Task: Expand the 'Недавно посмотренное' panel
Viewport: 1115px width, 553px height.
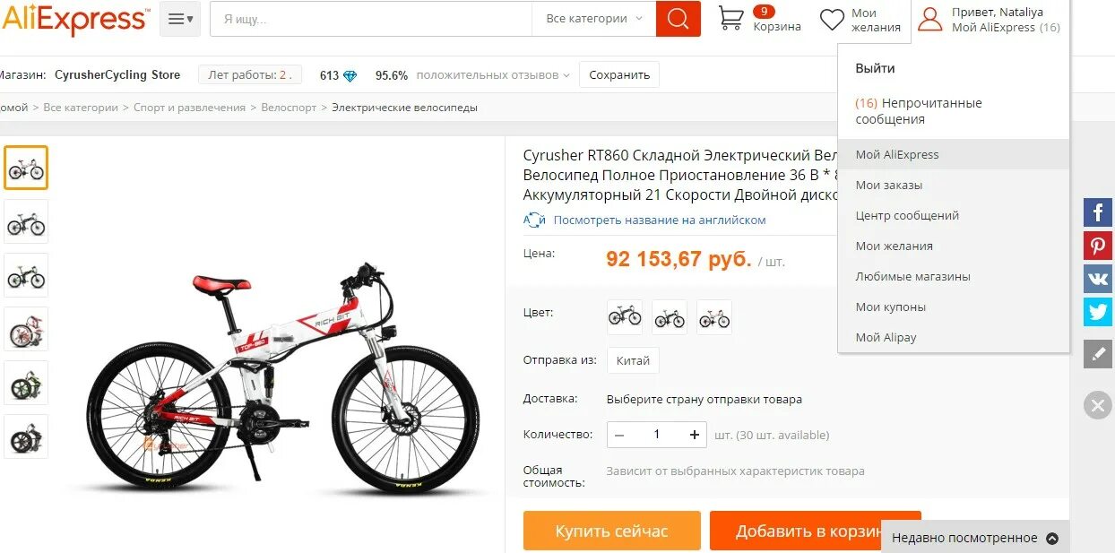Action: pos(975,538)
